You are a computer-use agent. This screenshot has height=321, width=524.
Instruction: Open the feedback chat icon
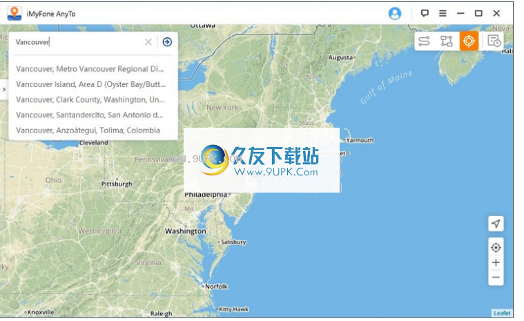tap(425, 13)
